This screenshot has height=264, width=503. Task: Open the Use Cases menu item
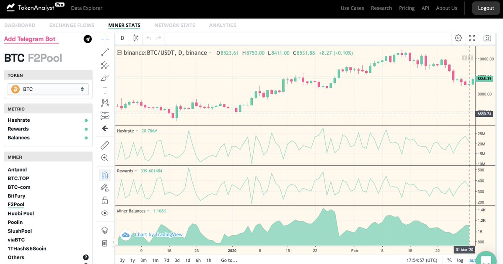click(x=352, y=8)
